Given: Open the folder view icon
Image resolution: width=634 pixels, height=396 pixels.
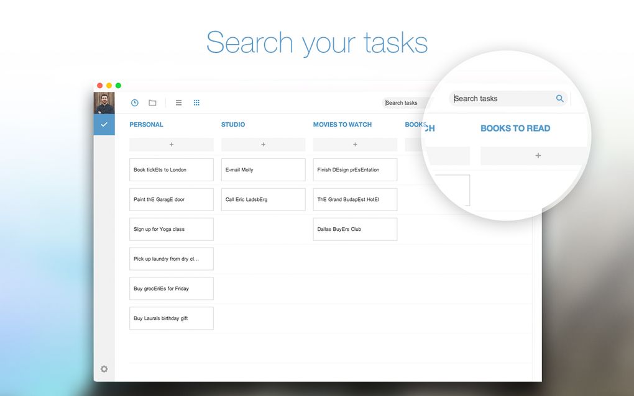Looking at the screenshot, I should coord(152,103).
